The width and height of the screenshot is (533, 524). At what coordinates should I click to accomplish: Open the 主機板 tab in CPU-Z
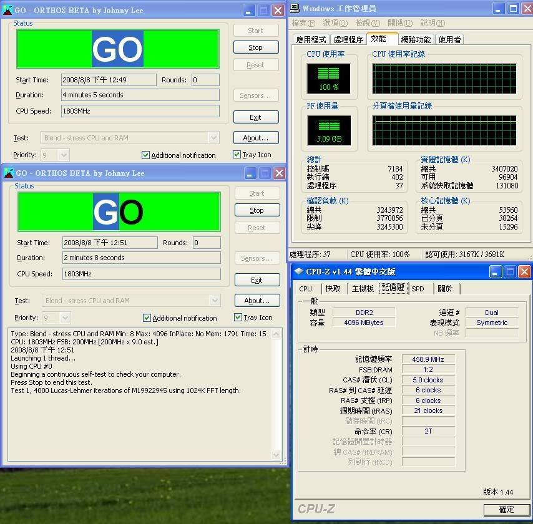coord(363,289)
